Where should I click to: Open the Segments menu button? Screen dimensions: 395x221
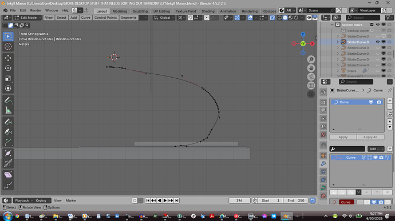[128, 18]
